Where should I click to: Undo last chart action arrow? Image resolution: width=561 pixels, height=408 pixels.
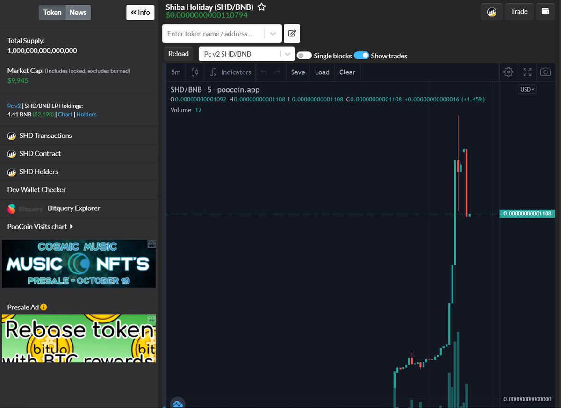264,72
